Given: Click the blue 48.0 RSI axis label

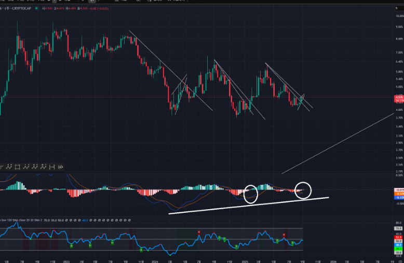Looking at the screenshot, I should (x=399, y=245).
